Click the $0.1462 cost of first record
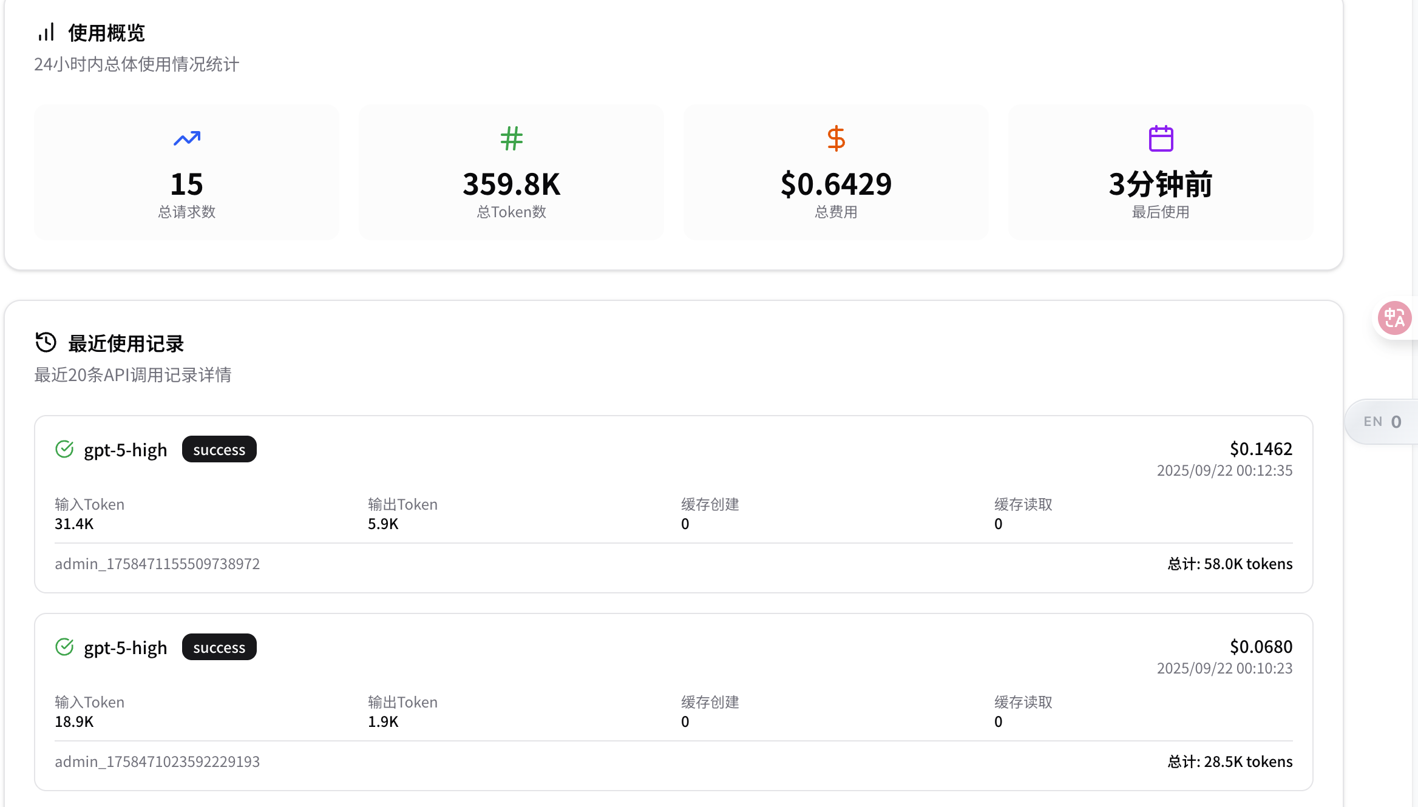This screenshot has width=1418, height=807. click(x=1260, y=449)
